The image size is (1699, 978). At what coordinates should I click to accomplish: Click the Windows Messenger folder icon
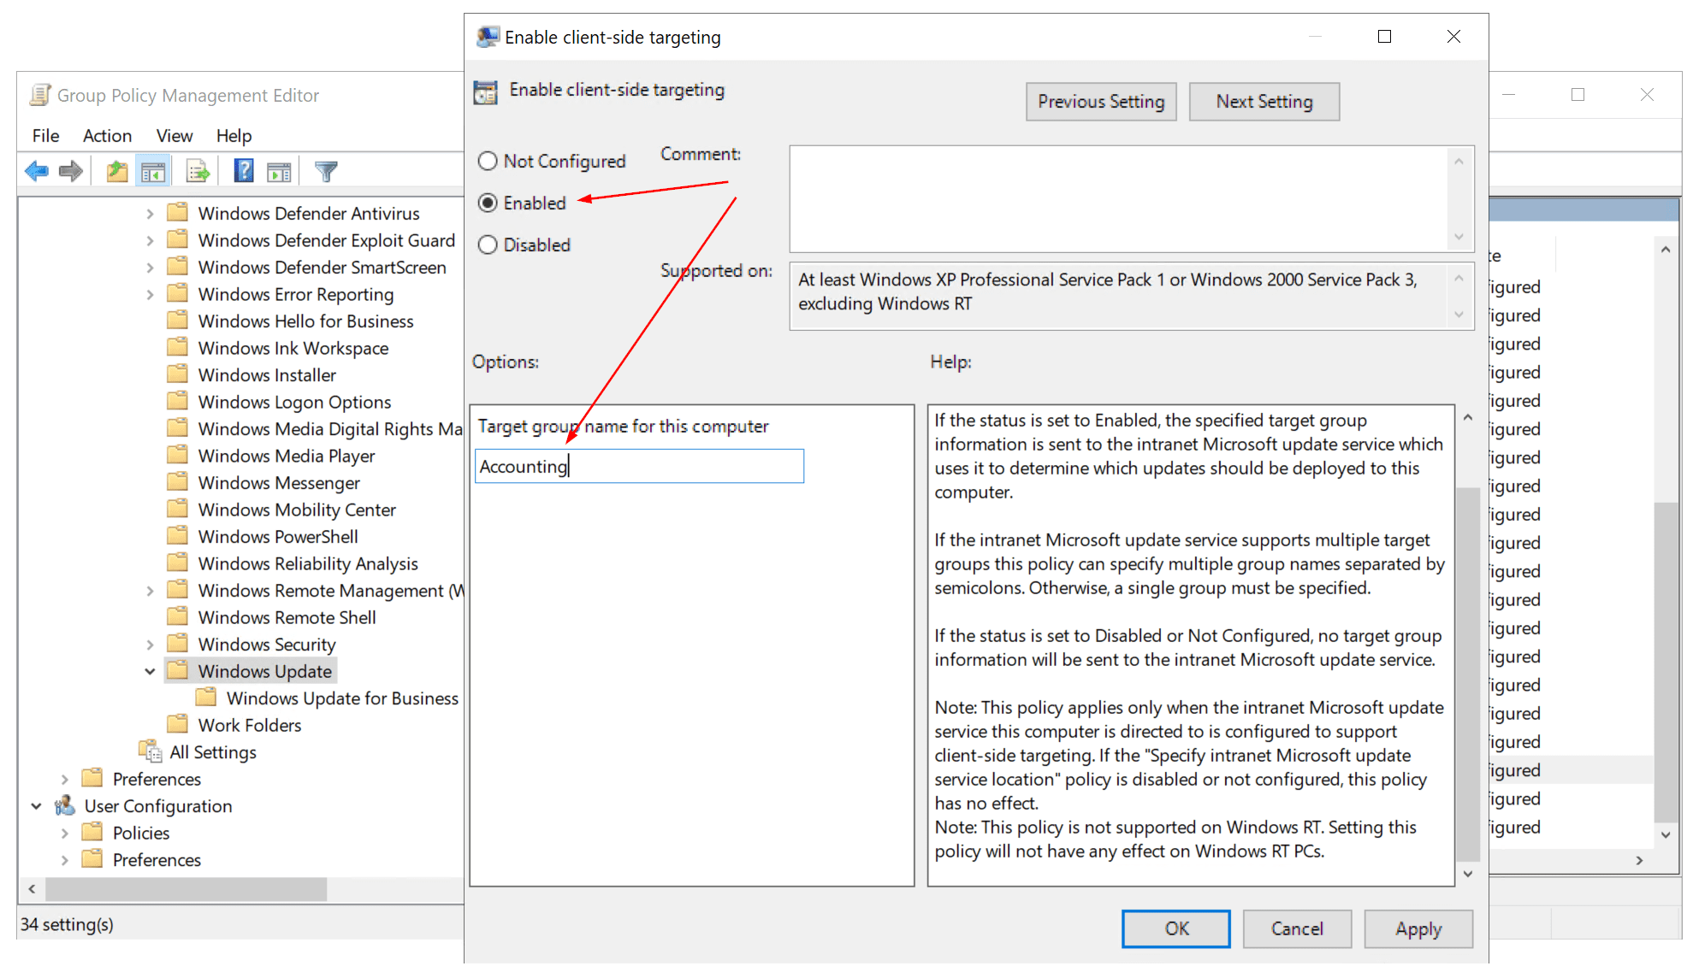click(x=178, y=482)
